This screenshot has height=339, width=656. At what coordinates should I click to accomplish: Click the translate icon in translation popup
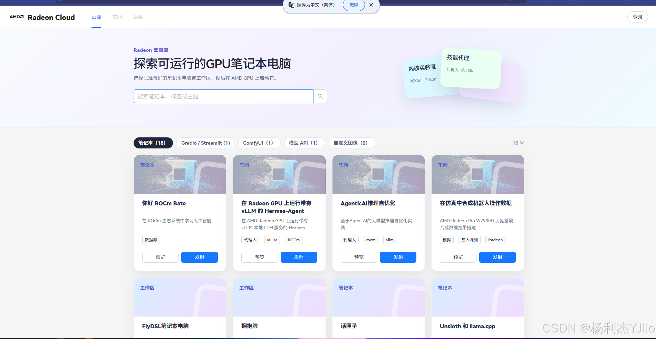click(291, 5)
